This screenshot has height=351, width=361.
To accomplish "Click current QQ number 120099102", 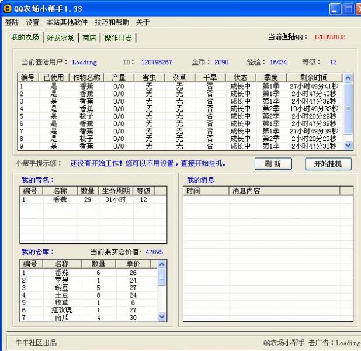I will (329, 37).
